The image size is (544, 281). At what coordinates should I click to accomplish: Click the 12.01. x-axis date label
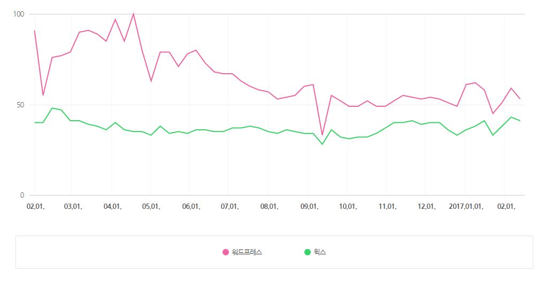pyautogui.click(x=427, y=207)
